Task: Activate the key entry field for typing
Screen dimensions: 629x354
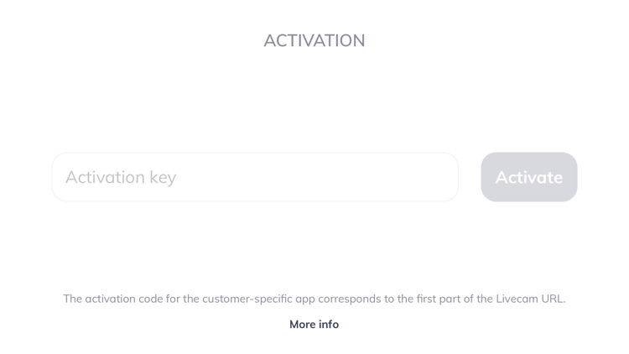Action: click(x=255, y=177)
